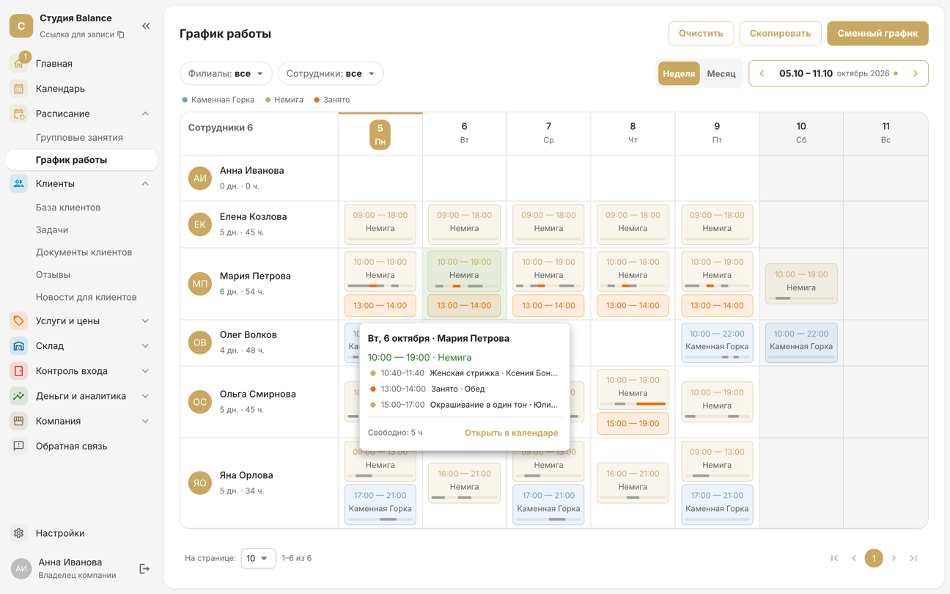Viewport: 950px width, 594px height.
Task: Open База клиентов menu item
Action: tap(68, 208)
